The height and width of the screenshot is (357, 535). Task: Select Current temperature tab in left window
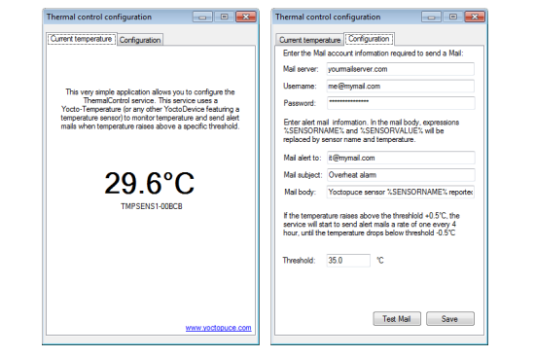pos(81,39)
